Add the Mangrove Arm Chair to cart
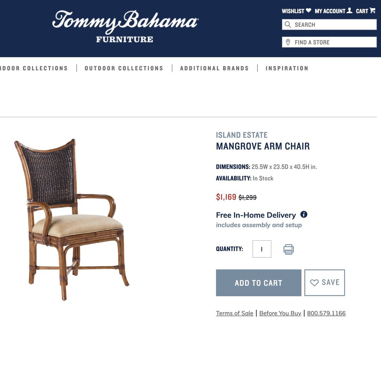Image resolution: width=381 pixels, height=381 pixels. [259, 283]
